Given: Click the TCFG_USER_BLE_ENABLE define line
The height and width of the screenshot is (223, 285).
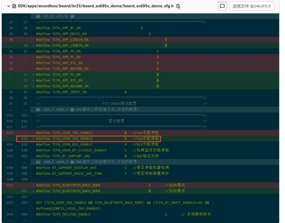Looking at the screenshot, I should coord(155,144).
